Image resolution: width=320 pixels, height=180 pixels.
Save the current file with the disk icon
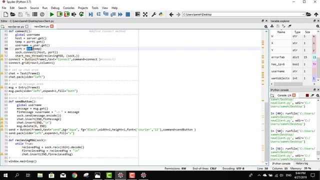click(x=20, y=14)
